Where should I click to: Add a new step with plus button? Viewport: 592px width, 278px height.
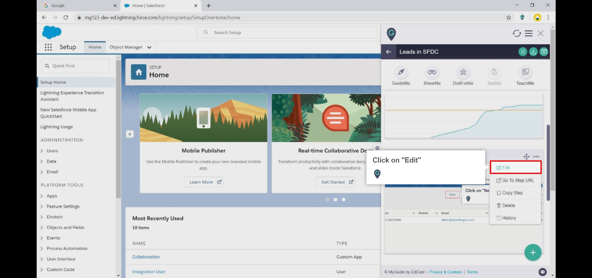[533, 252]
